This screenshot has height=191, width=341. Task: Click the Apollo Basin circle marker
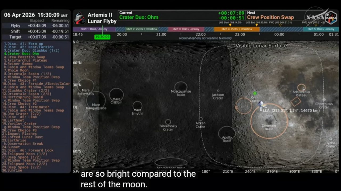tap(227, 132)
